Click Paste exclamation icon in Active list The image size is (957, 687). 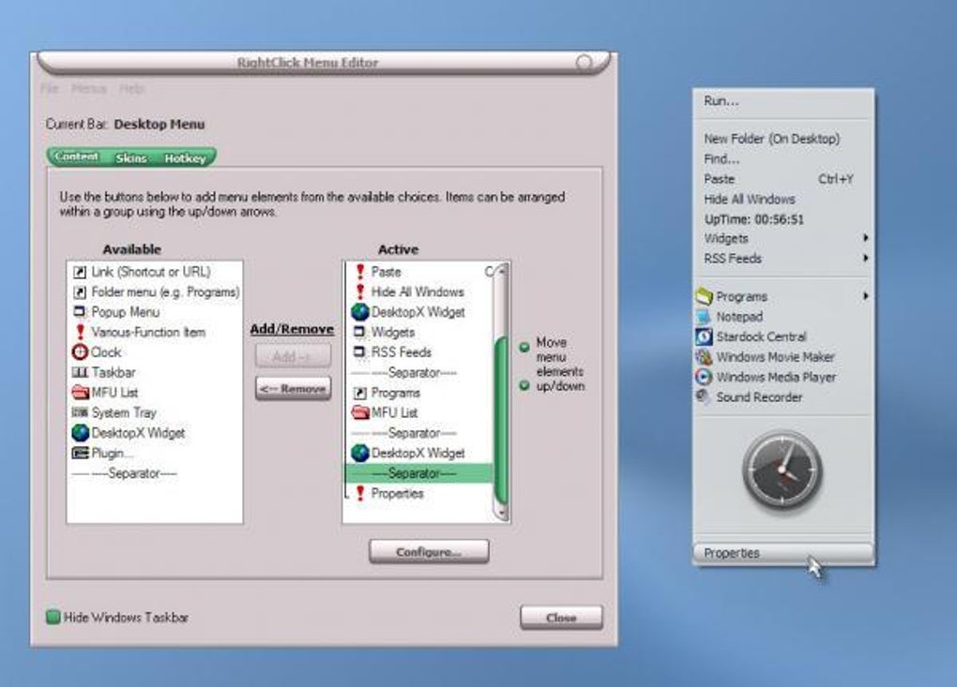(360, 271)
